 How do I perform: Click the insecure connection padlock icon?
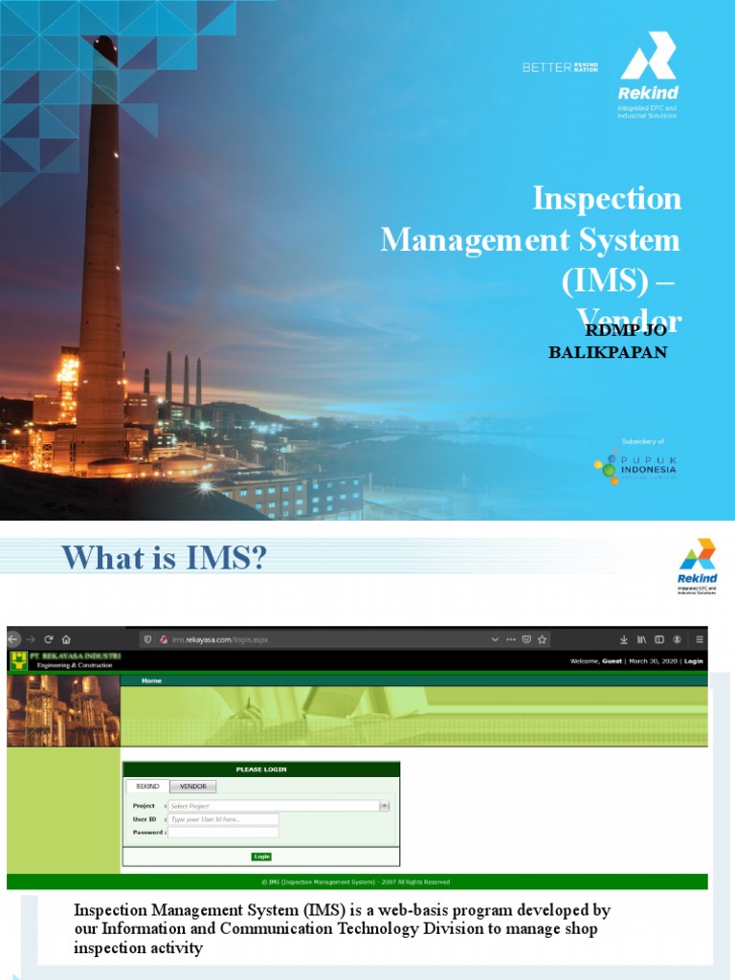pos(163,639)
